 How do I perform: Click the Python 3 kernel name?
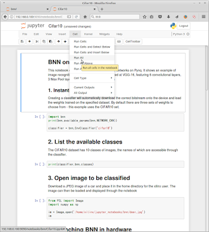pos(179,34)
